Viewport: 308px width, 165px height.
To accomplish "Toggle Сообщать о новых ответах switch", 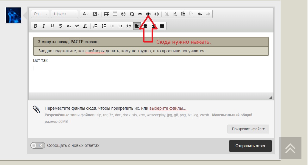I will [38, 145].
